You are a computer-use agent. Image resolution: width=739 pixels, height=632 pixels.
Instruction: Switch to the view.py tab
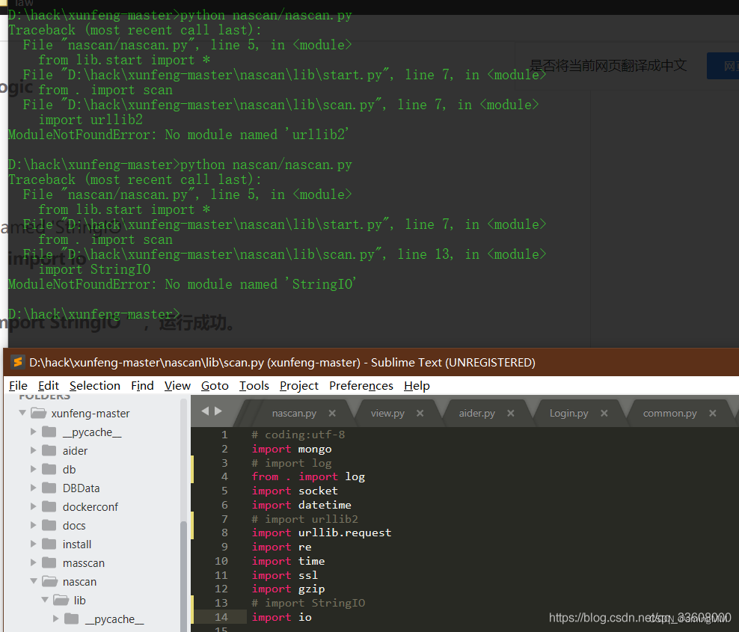(x=387, y=414)
